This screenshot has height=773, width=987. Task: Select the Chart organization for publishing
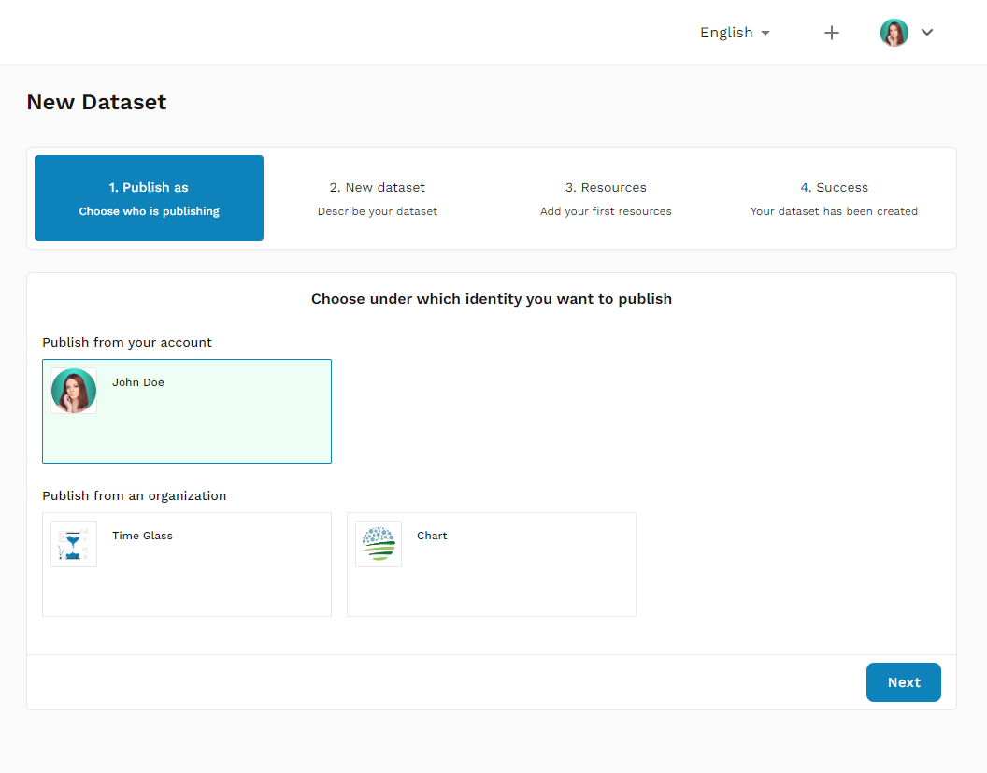coord(491,565)
